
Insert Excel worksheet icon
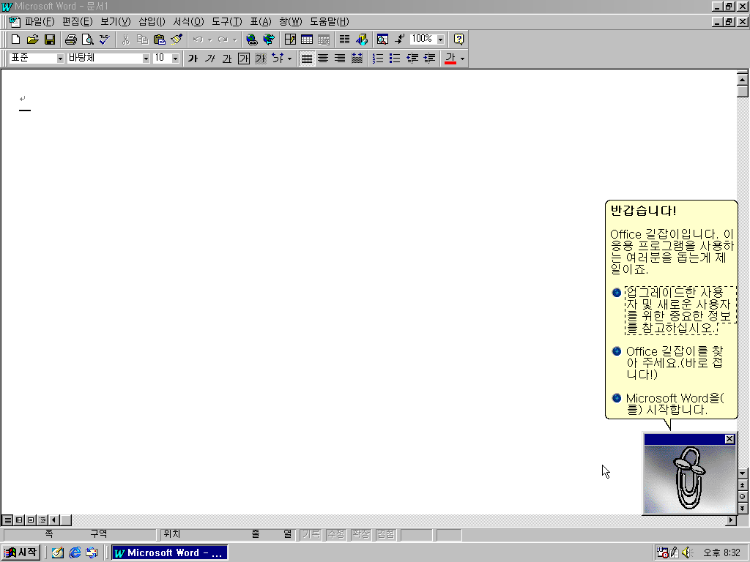[324, 40]
